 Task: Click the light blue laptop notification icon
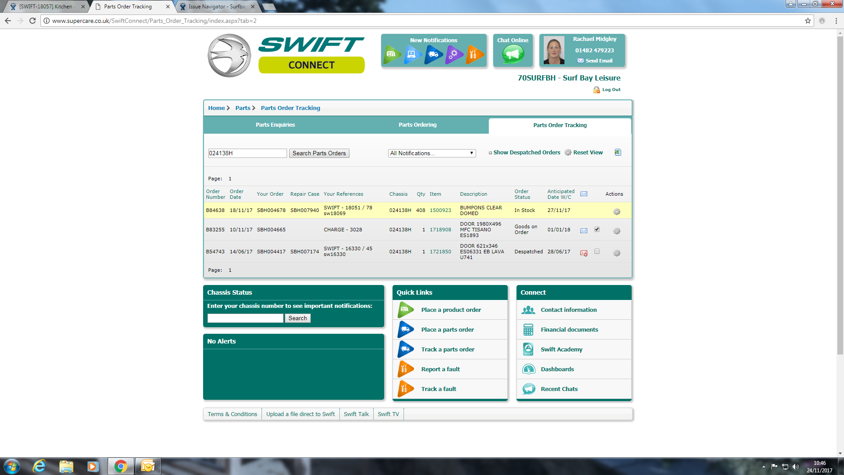click(x=412, y=55)
